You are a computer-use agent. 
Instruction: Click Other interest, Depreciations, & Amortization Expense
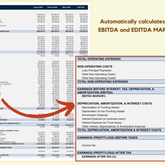pyautogui.click(x=113, y=126)
